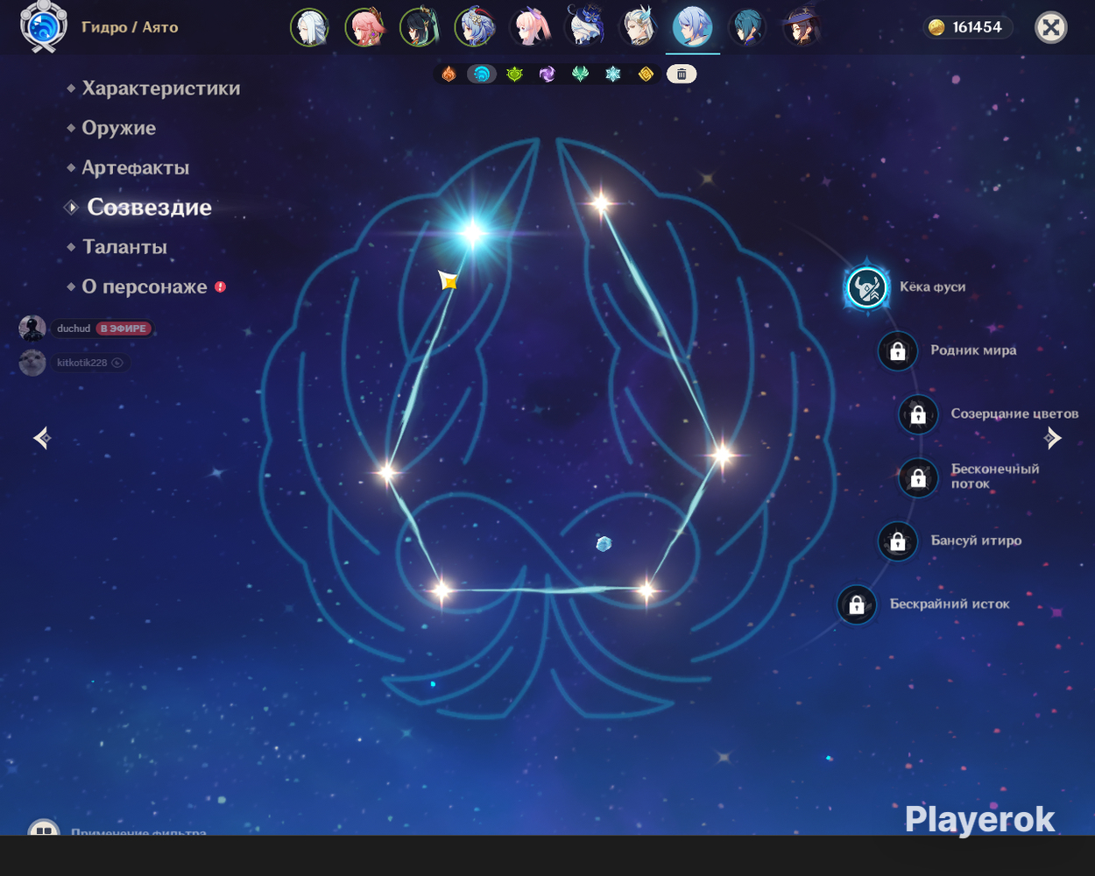Select the Dendro element filter
Viewport: 1095px width, 876px height.
514,74
